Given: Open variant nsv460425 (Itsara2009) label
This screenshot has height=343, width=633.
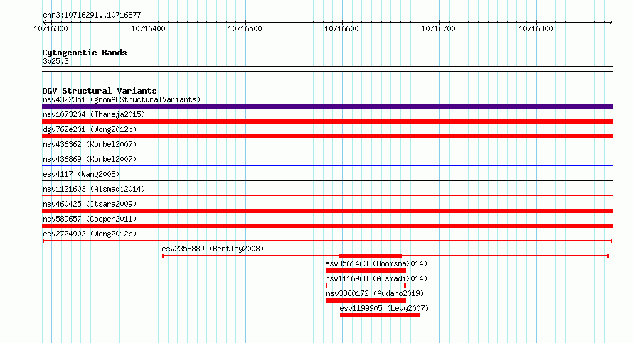Looking at the screenshot, I should (x=90, y=204).
